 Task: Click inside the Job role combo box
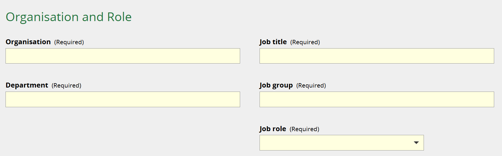(334, 143)
